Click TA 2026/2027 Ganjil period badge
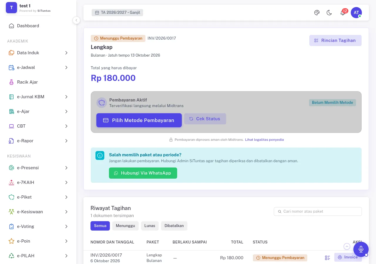 [117, 13]
